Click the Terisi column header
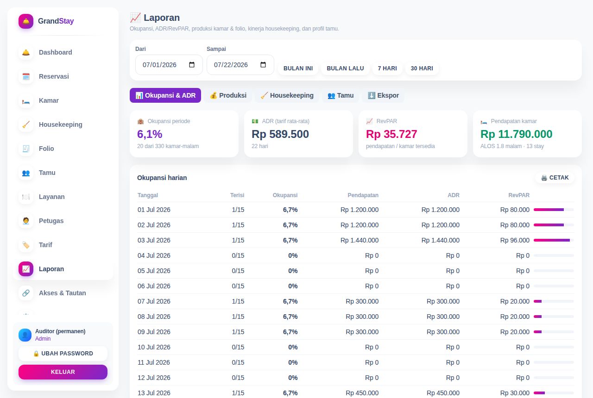 point(237,195)
